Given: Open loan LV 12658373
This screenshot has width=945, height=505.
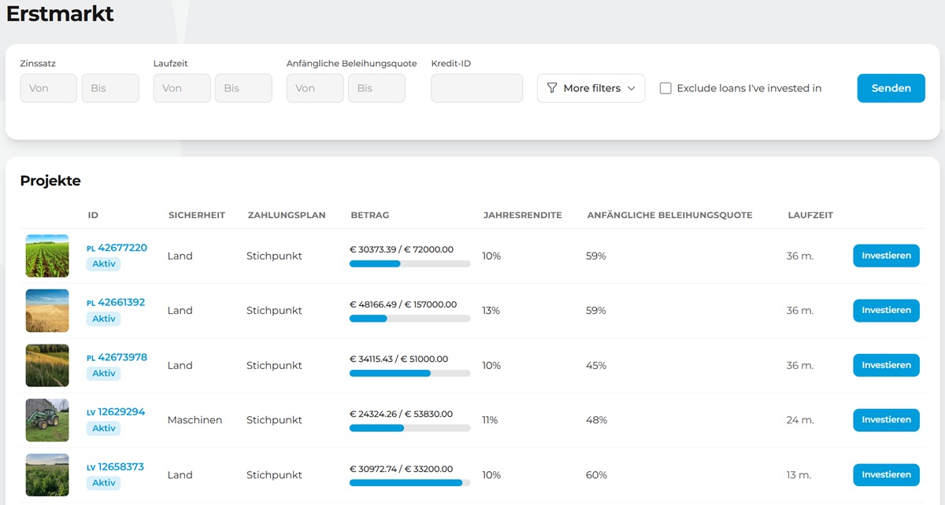Looking at the screenshot, I should [115, 466].
